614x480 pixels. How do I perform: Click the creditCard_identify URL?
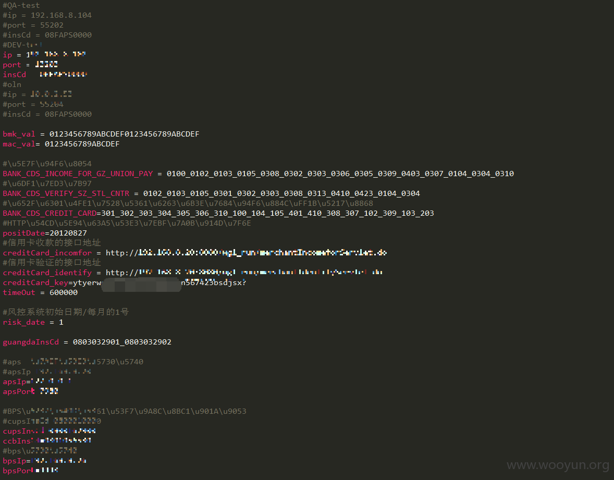[x=244, y=273]
